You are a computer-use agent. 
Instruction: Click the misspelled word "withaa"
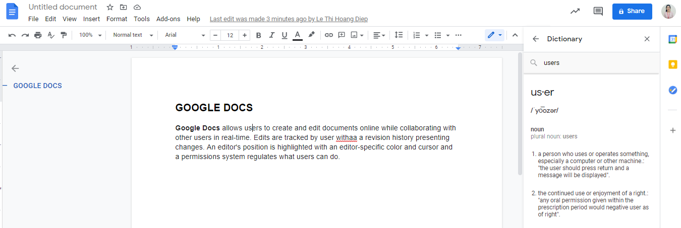[x=347, y=137]
